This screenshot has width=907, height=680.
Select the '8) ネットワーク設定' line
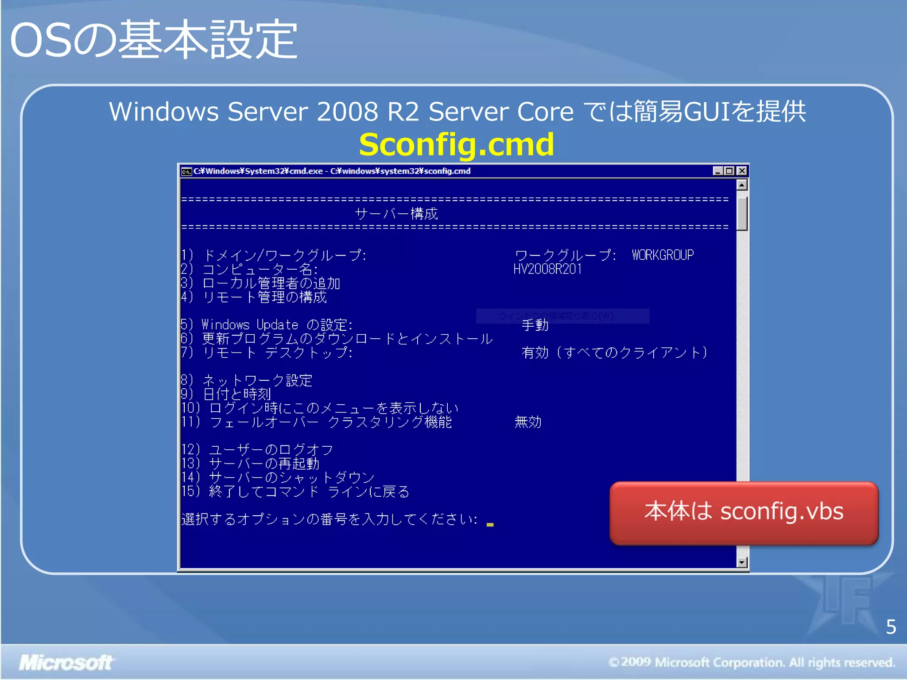click(247, 380)
